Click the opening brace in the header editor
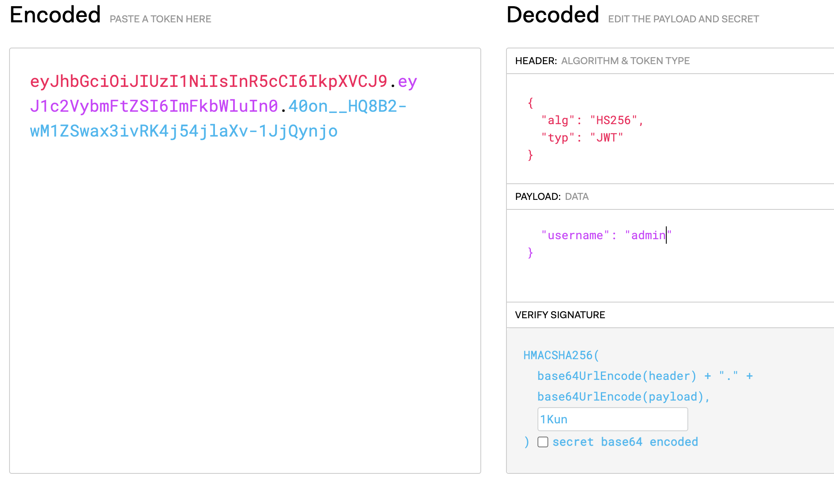Image resolution: width=834 pixels, height=485 pixels. click(x=530, y=103)
